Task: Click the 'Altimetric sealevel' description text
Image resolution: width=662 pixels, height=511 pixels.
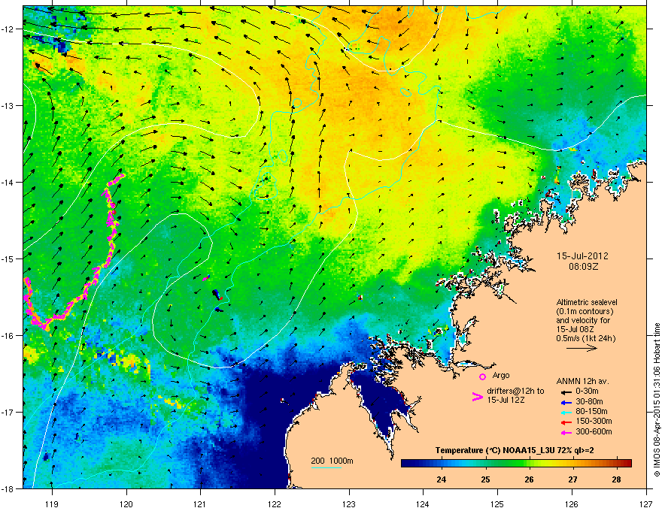Action: coord(587,302)
